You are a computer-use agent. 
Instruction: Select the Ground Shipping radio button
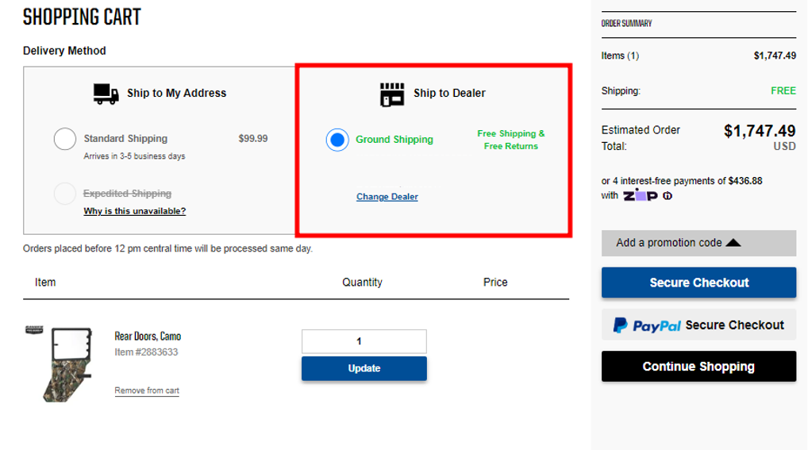[x=337, y=140]
